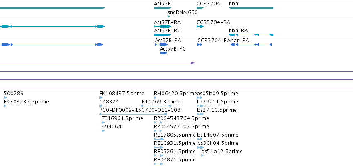Select the EK303235.5prime EST arrow
Image resolution: width=353 pixels, height=166 pixels.
tap(5, 106)
